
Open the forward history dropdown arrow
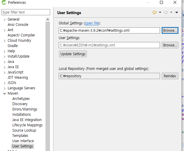[171, 12]
